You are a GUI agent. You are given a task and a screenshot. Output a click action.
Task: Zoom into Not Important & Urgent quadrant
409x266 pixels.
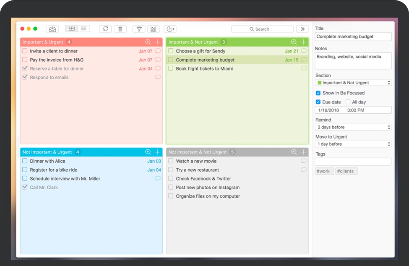pos(148,152)
